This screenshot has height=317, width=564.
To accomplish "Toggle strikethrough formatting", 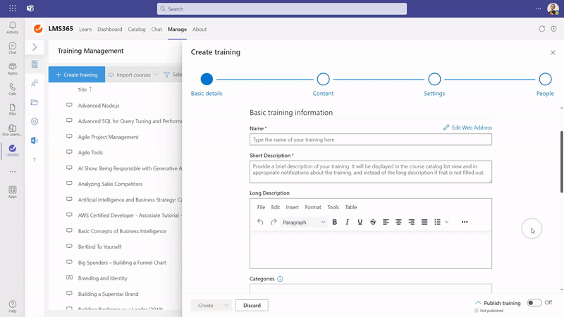I will (373, 222).
